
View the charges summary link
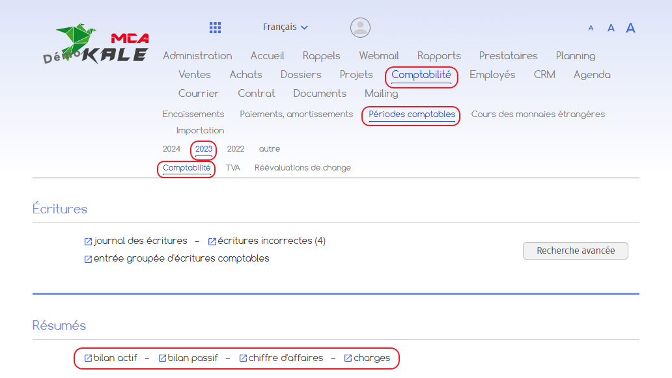[372, 358]
